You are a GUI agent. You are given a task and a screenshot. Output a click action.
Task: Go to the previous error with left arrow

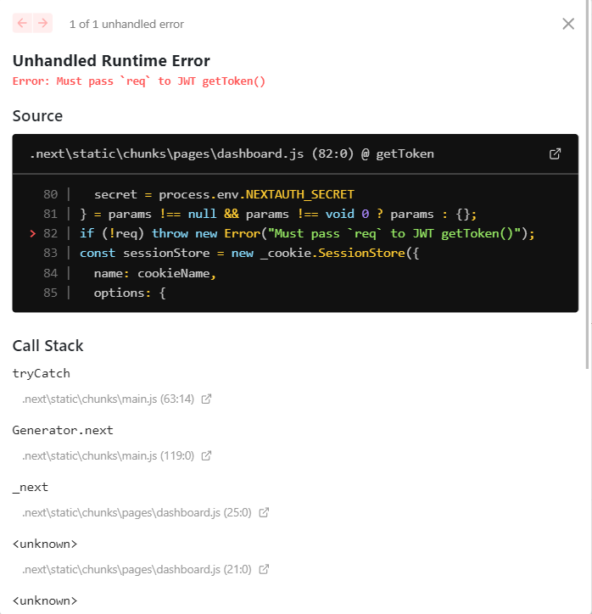coord(22,23)
